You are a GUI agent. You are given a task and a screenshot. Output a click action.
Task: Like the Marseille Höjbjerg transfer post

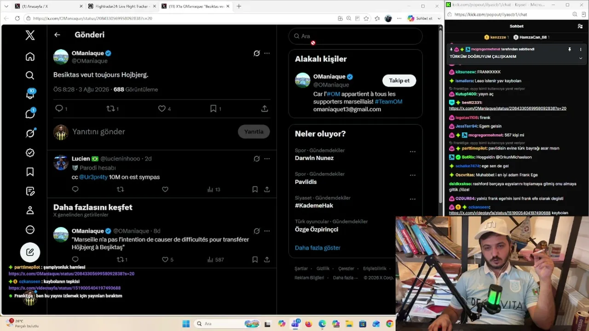pos(165,260)
